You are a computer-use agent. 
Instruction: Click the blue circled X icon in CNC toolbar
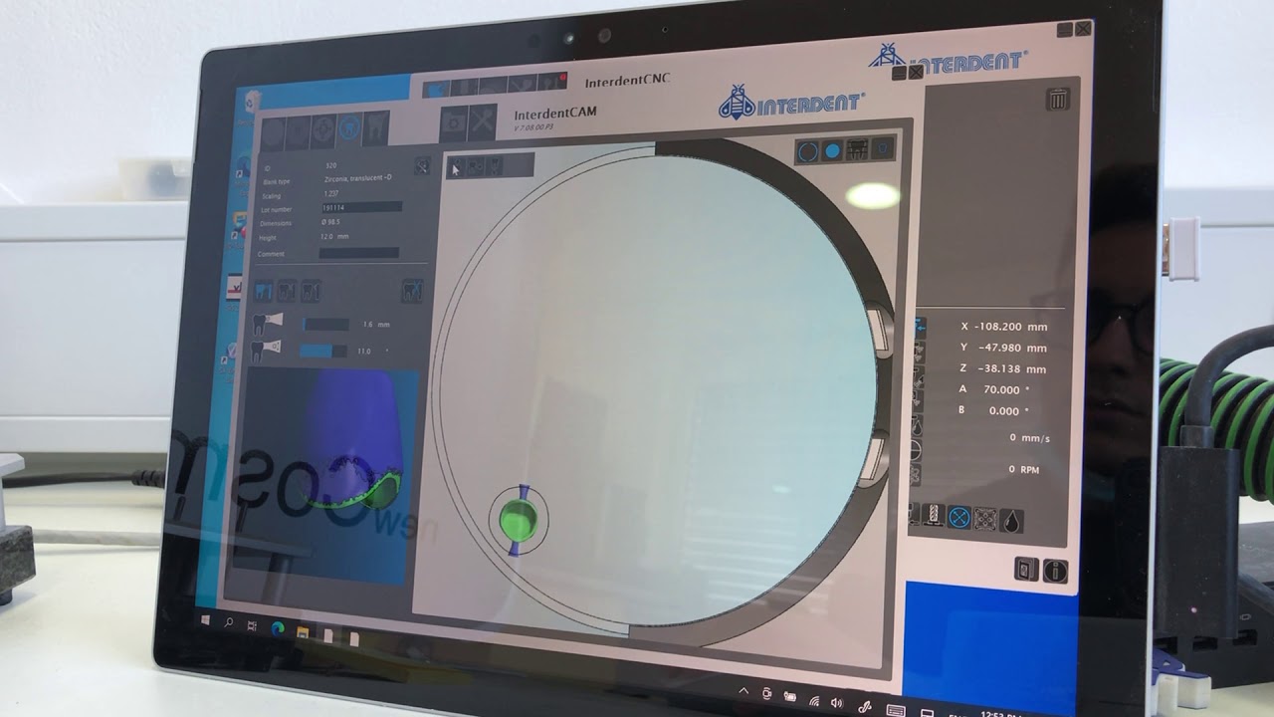[x=959, y=517]
